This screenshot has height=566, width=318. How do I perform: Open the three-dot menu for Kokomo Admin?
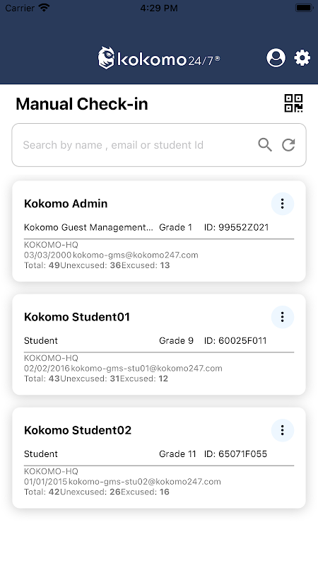tap(282, 204)
